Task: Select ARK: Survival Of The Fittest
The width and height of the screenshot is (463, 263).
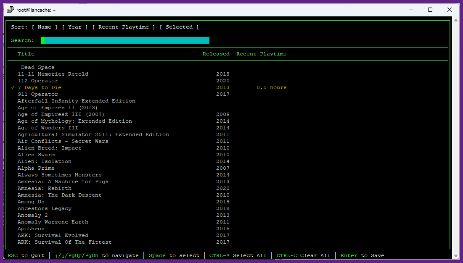Action: pos(64,242)
